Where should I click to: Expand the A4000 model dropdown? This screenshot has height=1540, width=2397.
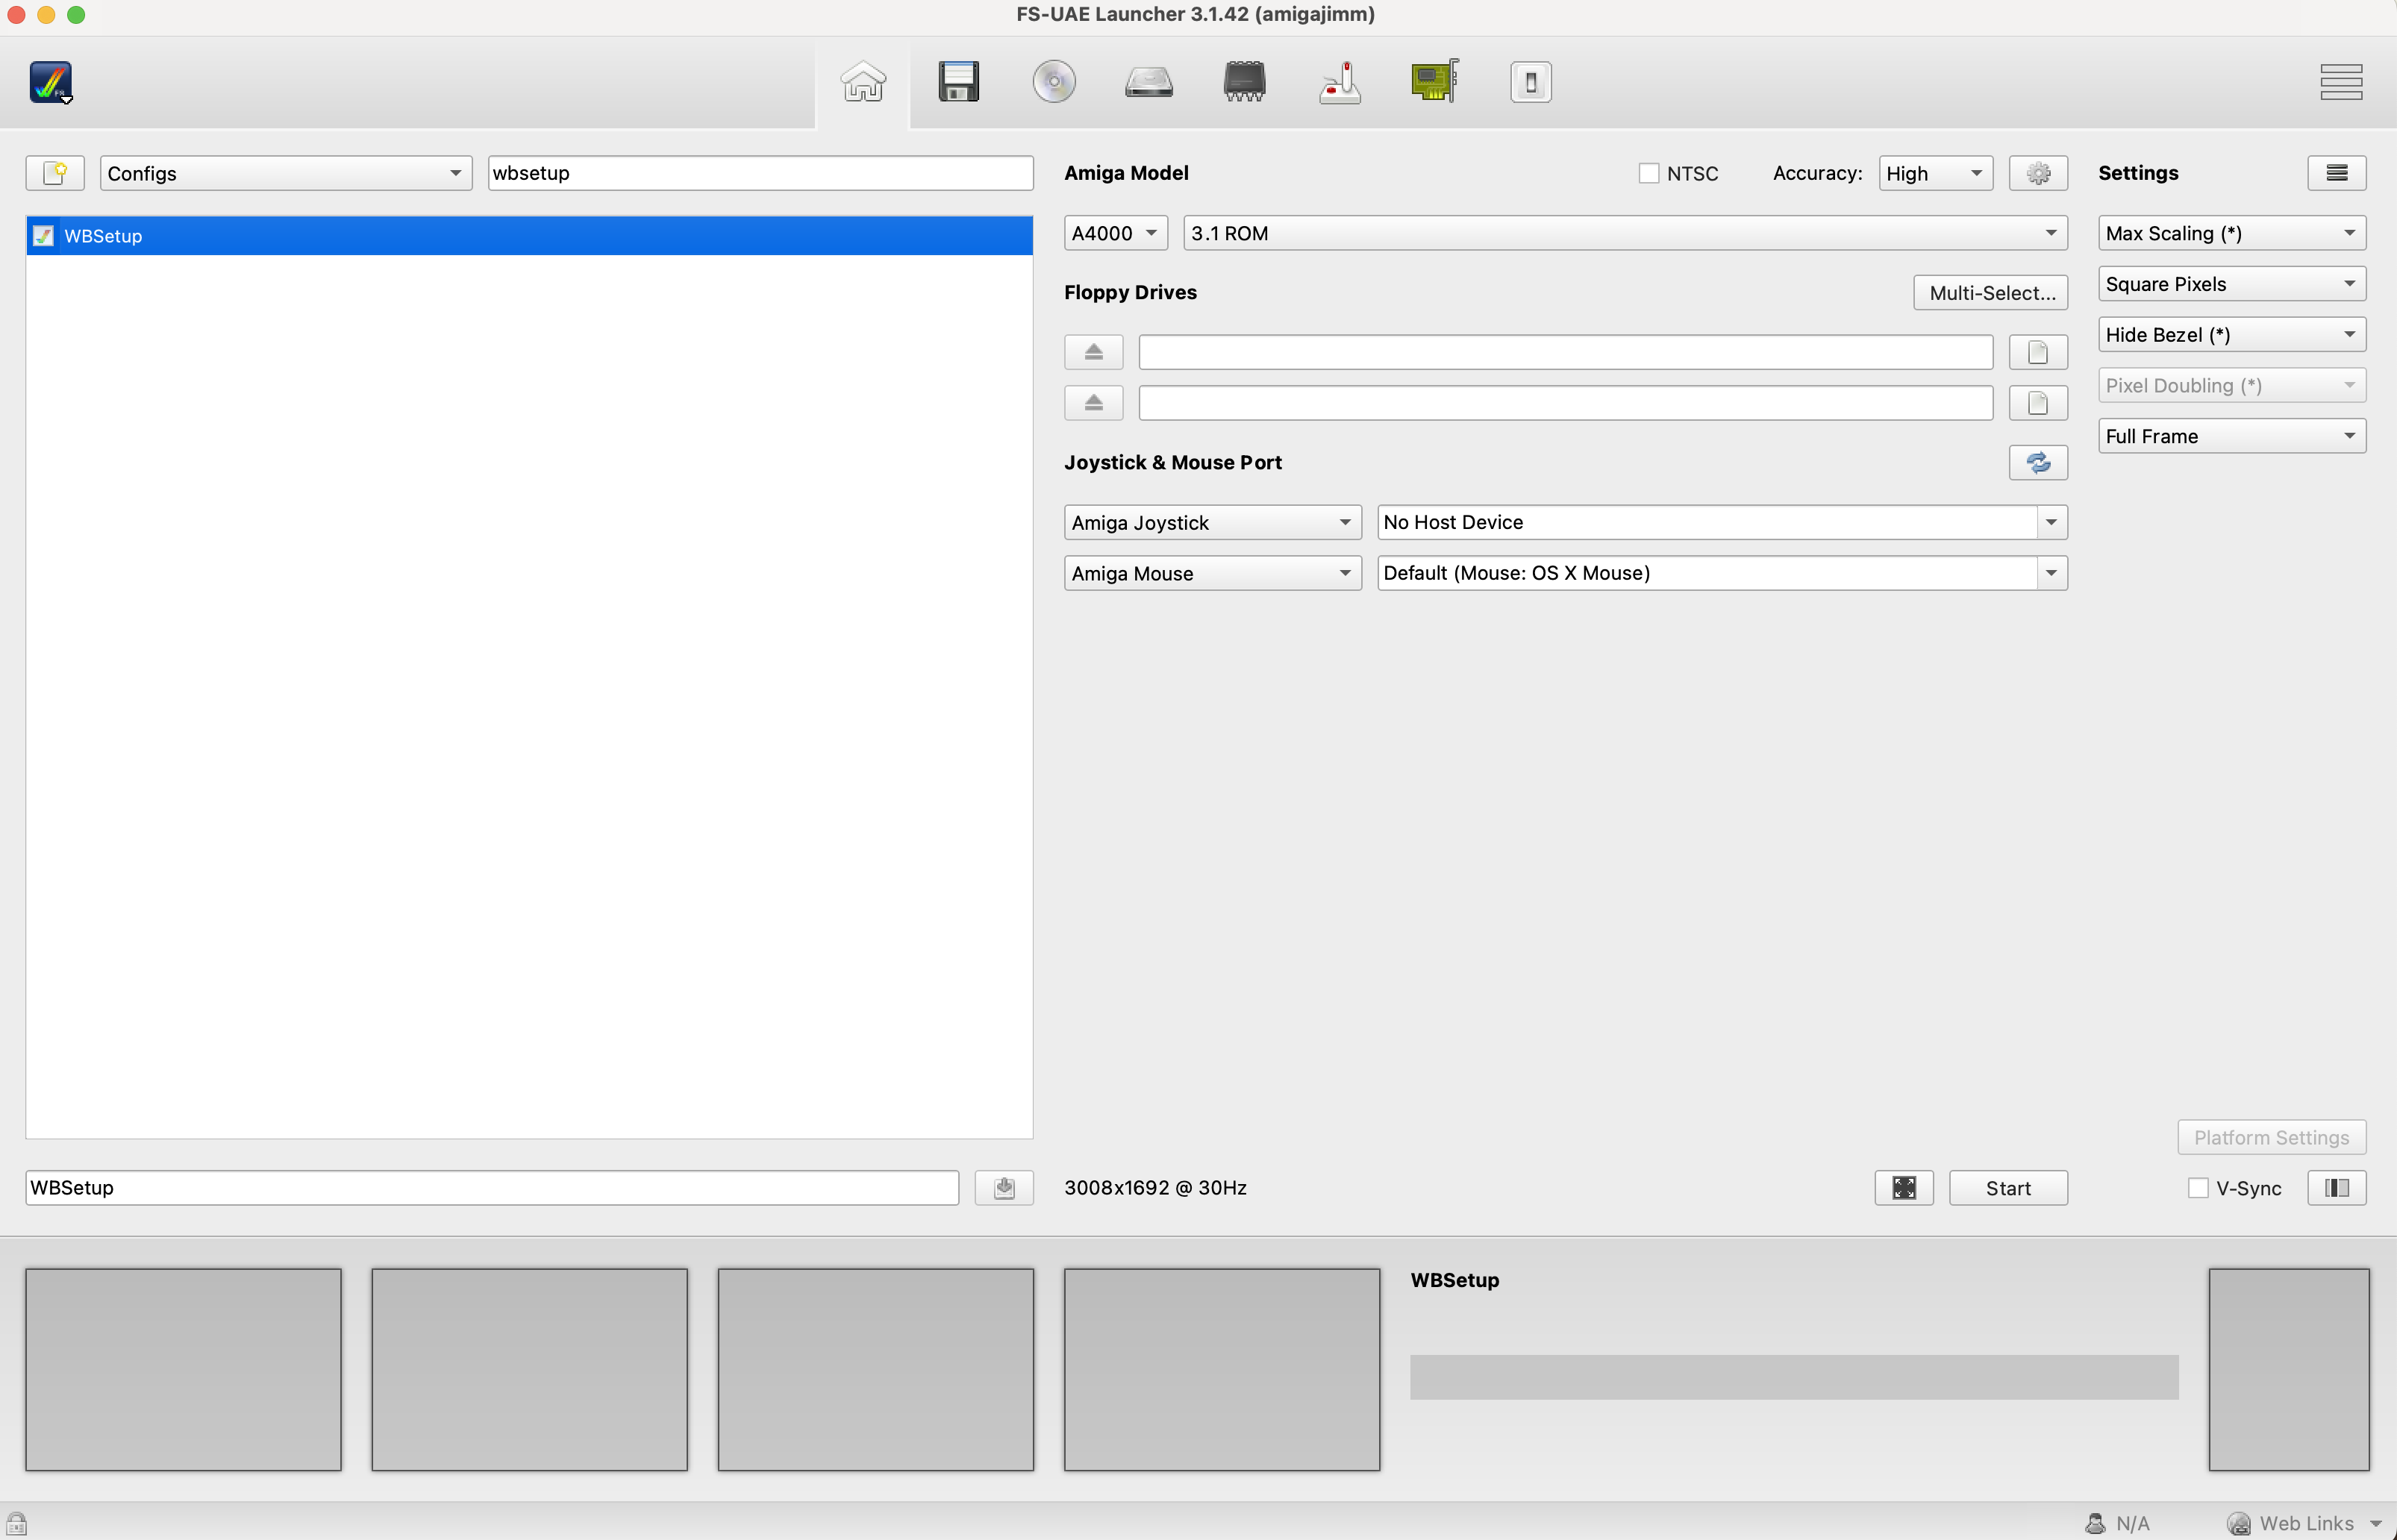click(x=1115, y=234)
